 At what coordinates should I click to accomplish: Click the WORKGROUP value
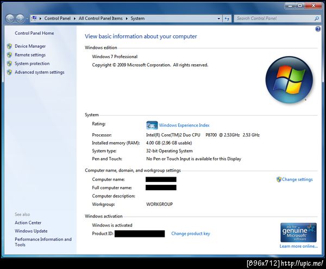[159, 204]
